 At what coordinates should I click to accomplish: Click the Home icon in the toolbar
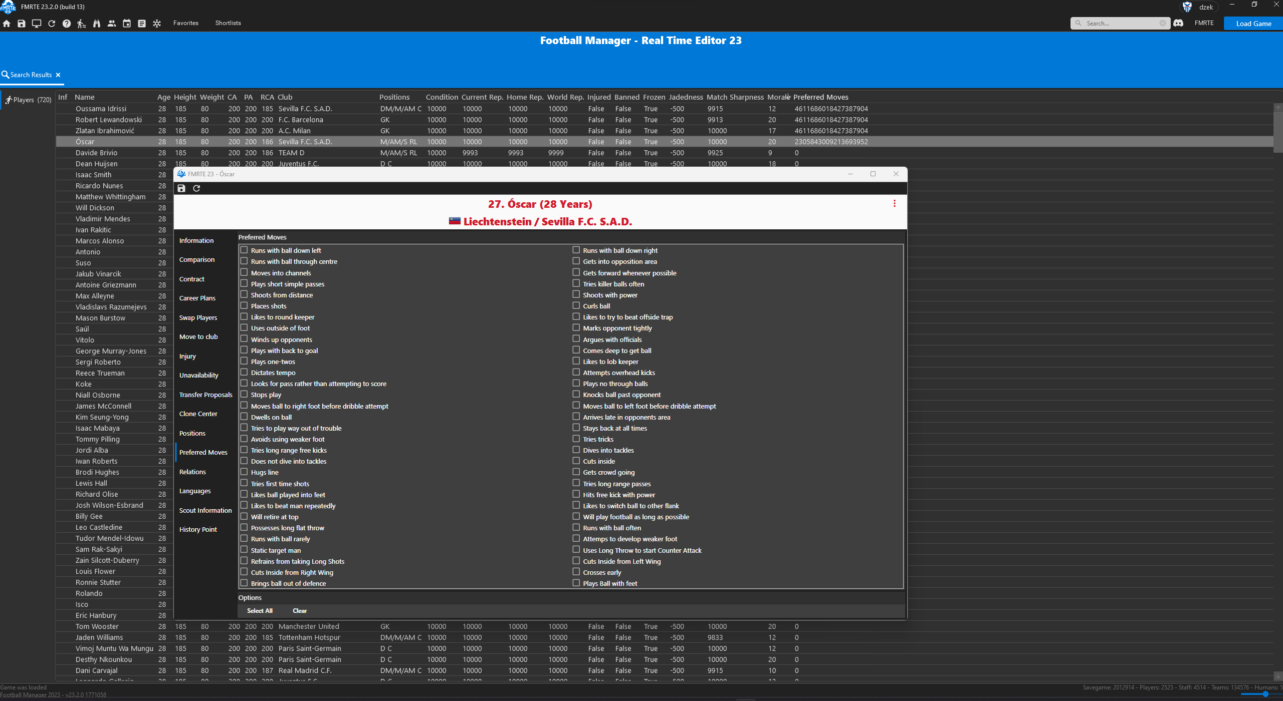pos(7,24)
